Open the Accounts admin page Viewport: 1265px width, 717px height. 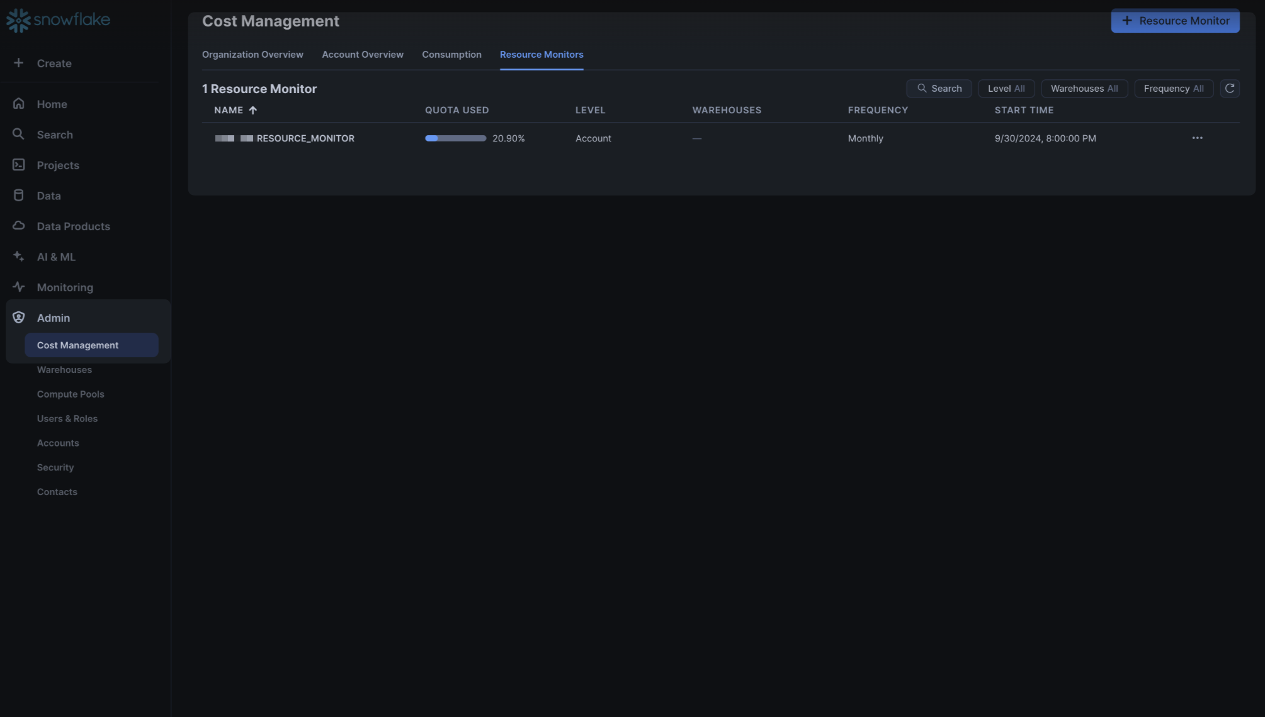click(58, 443)
